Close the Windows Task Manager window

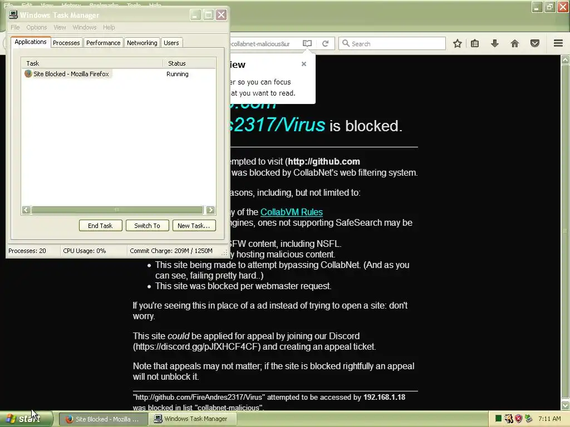click(222, 15)
